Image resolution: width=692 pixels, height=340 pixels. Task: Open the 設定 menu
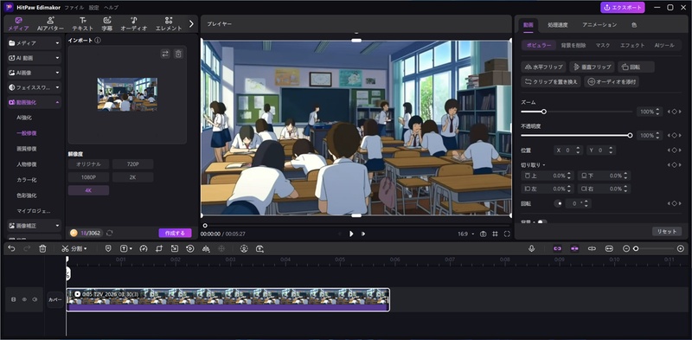[94, 8]
